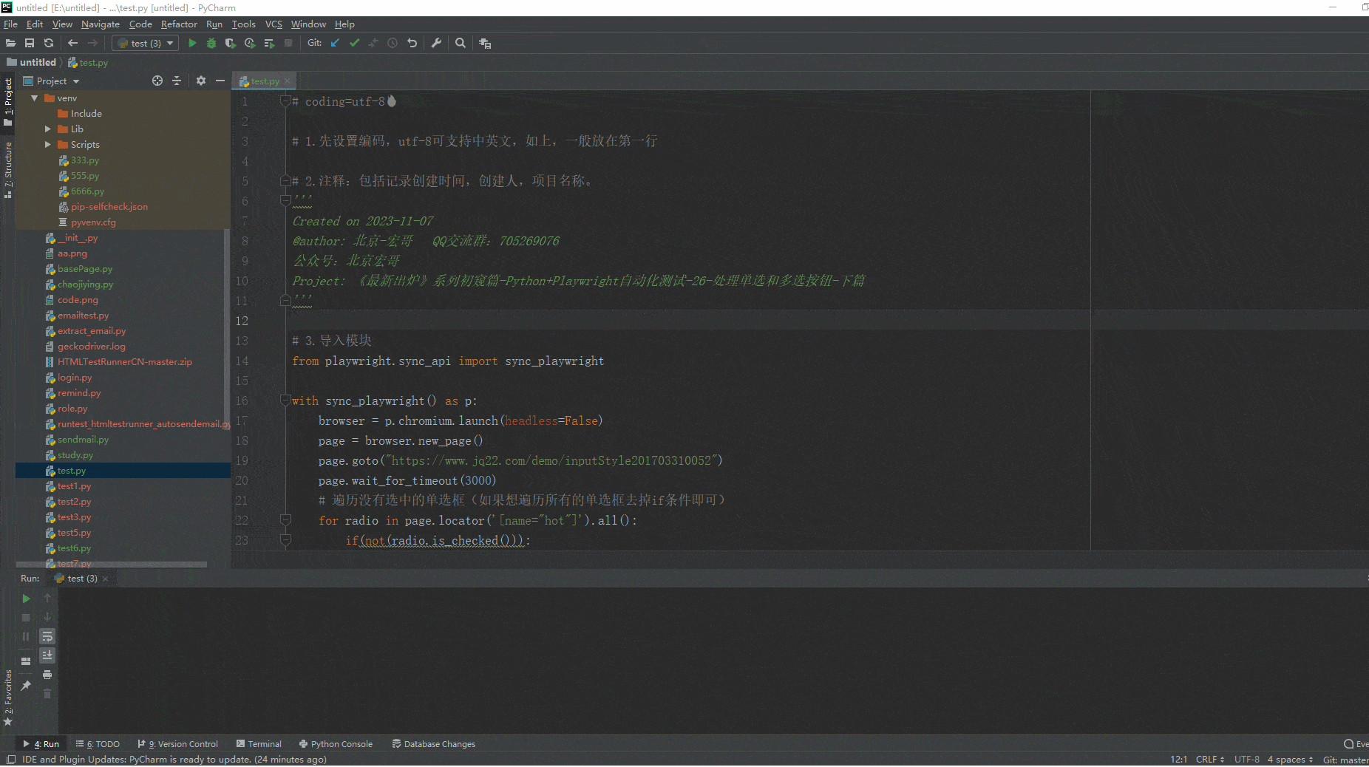
Task: Open the test (3) run configuration dropdown
Action: (147, 43)
